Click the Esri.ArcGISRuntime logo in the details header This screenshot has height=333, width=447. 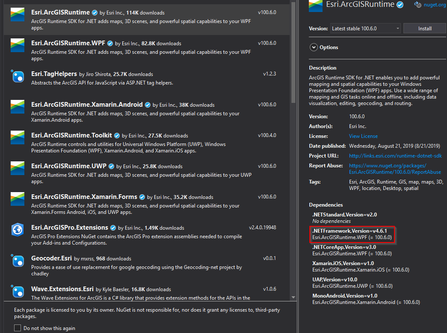pos(315,6)
